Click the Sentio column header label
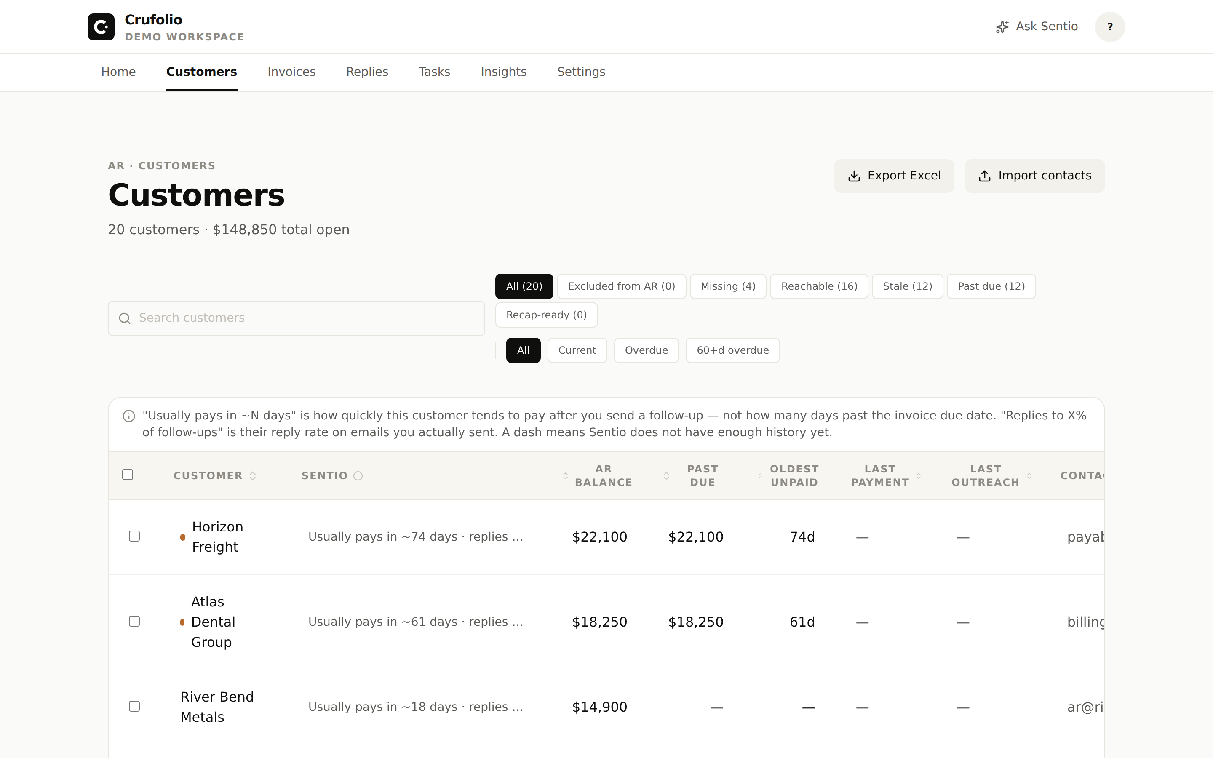Viewport: 1213px width, 758px height. pos(324,476)
